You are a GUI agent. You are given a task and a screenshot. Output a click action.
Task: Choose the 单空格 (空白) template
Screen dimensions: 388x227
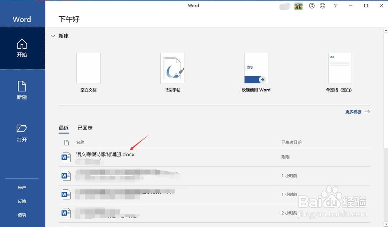pos(339,73)
